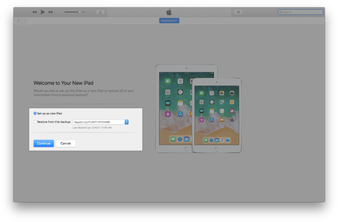Click the Last Backed Up date text
This screenshot has width=338, height=222.
92,128
